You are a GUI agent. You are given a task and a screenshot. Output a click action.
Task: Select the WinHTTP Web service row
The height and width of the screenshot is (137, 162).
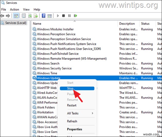[x=47, y=88]
